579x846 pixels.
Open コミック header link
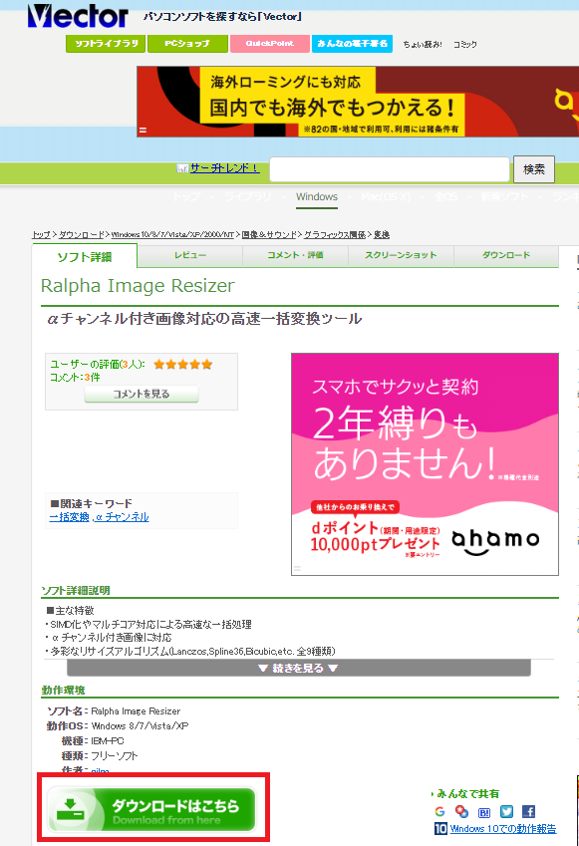coord(464,45)
